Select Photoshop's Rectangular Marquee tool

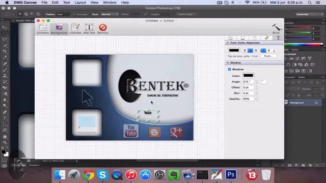click(5, 33)
